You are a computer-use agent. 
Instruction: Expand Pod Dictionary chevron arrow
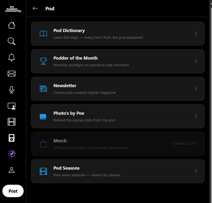(196, 34)
